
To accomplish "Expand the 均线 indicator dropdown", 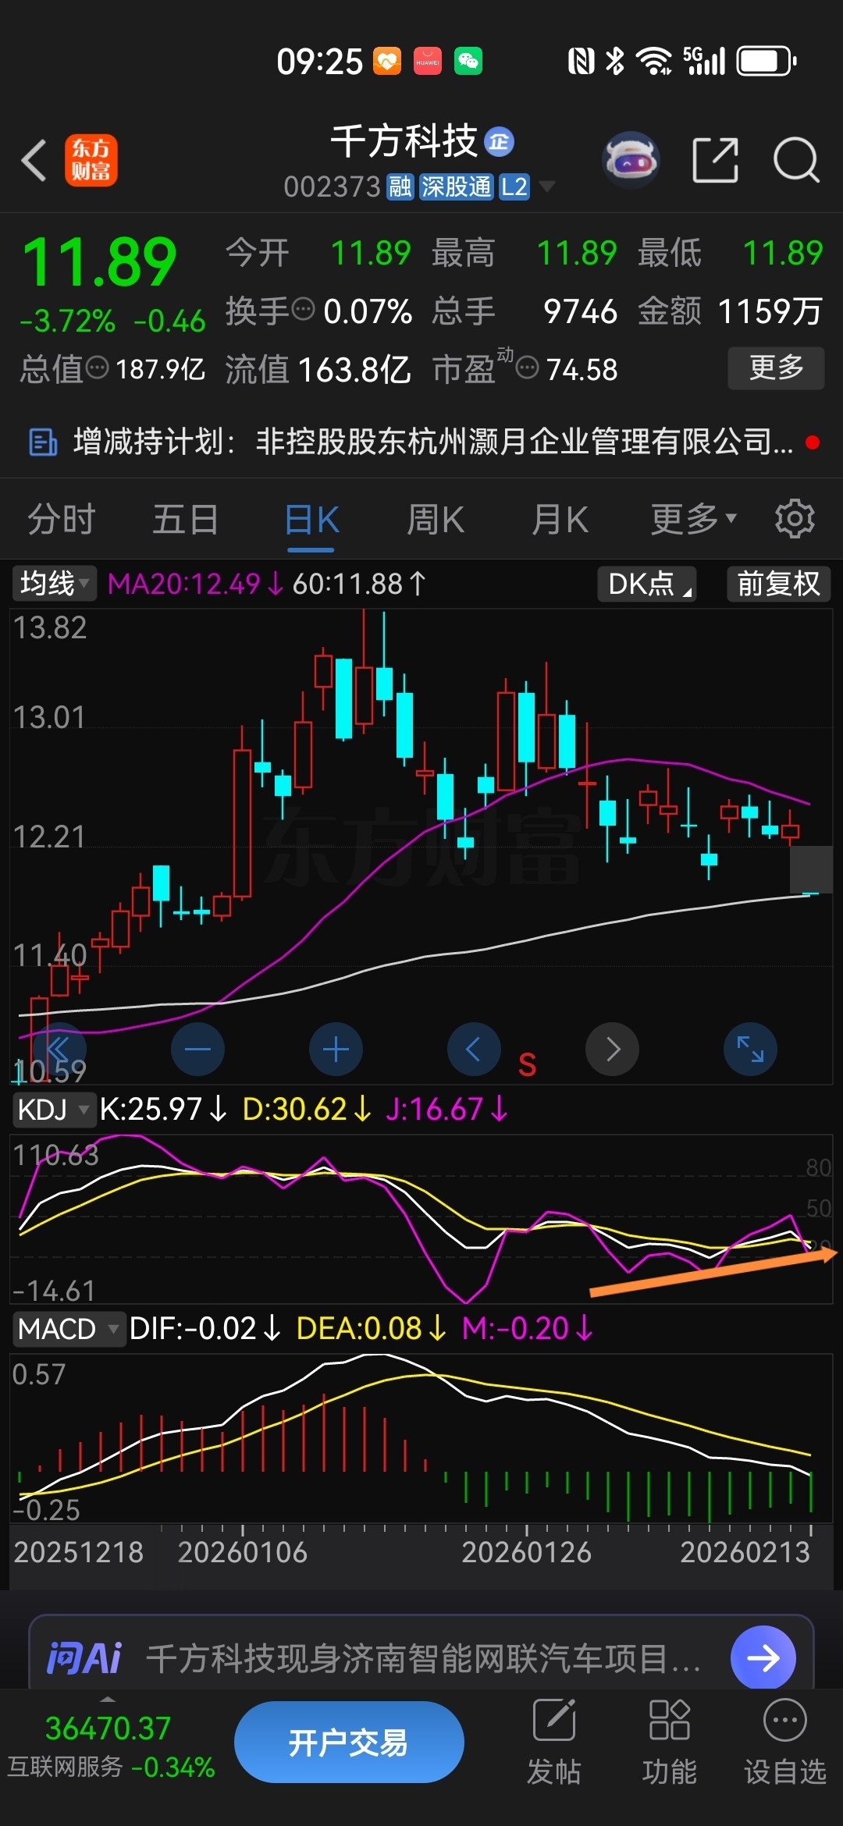I will click(x=54, y=584).
